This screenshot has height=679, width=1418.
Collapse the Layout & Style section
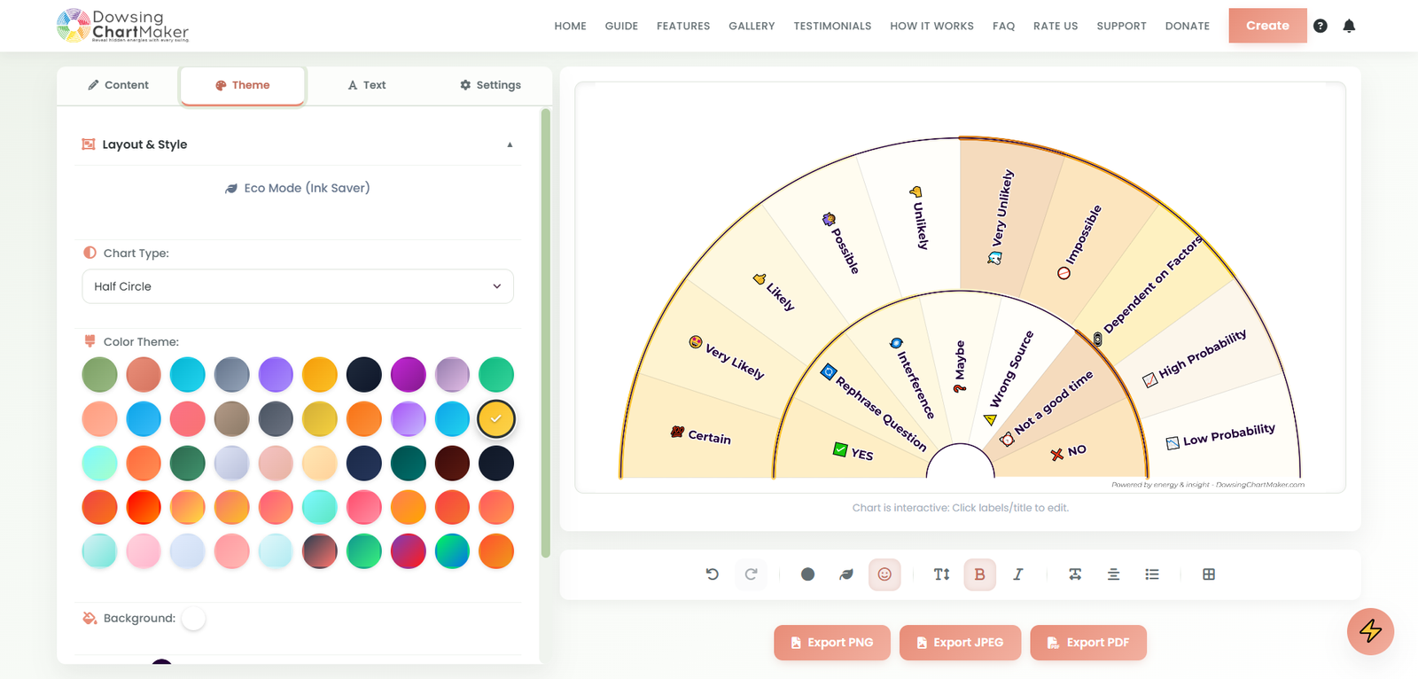pos(299,144)
